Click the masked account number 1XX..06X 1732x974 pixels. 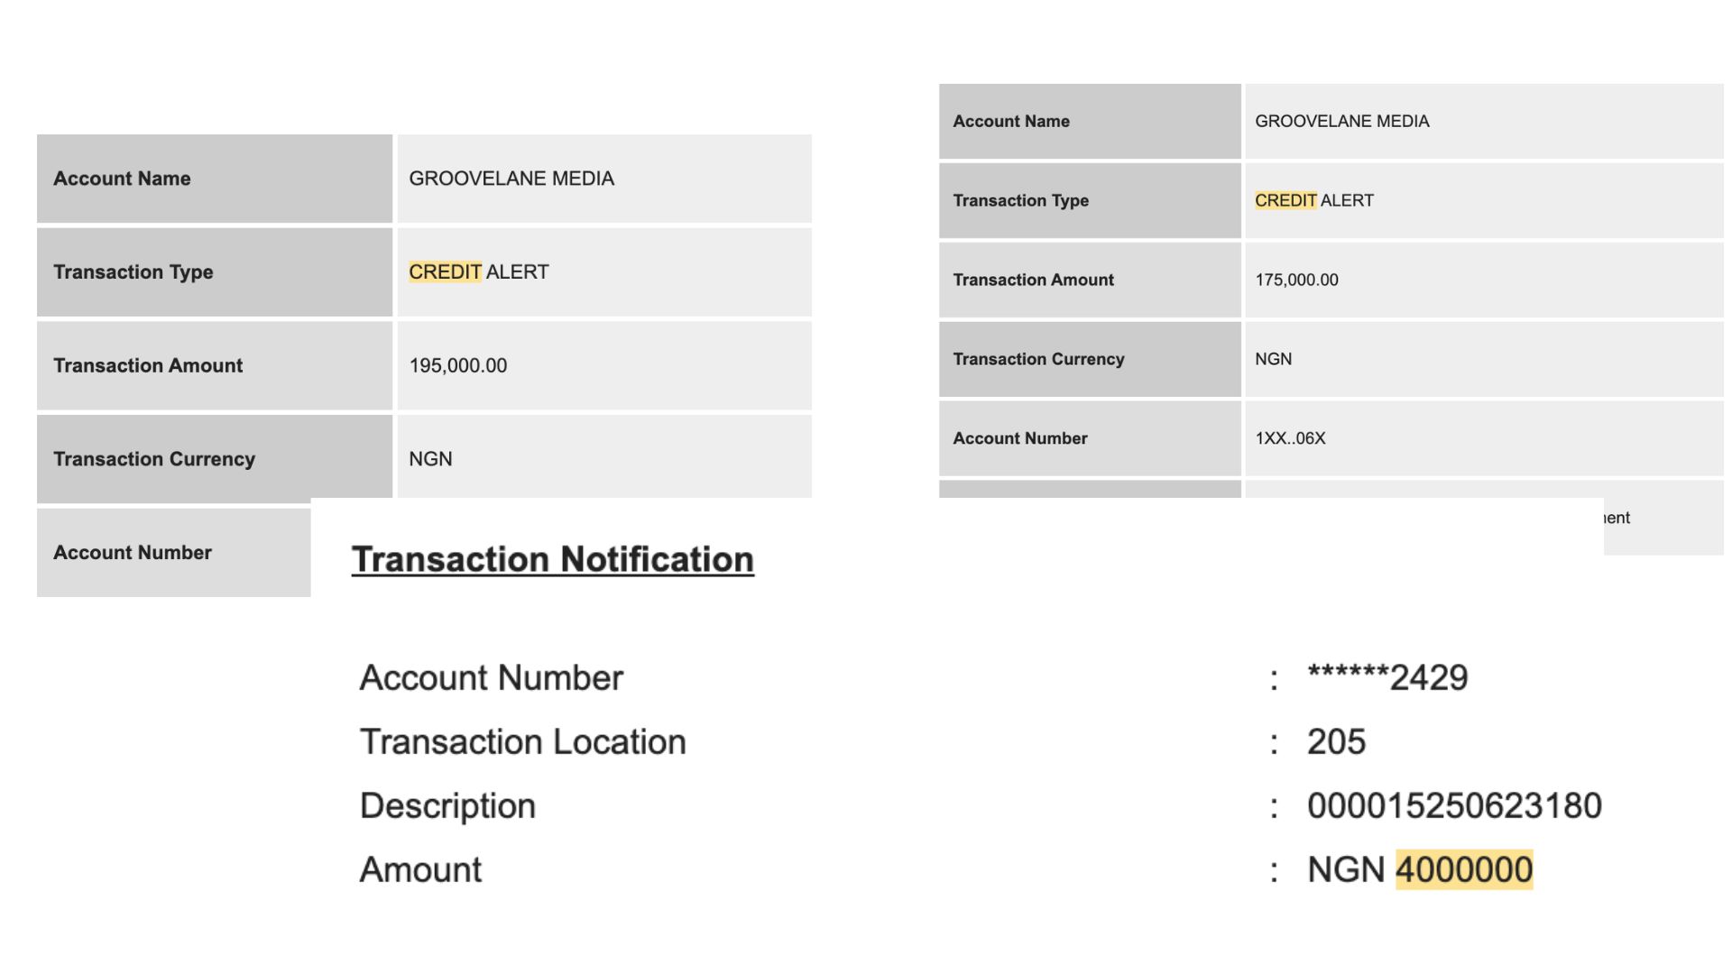click(x=1290, y=438)
